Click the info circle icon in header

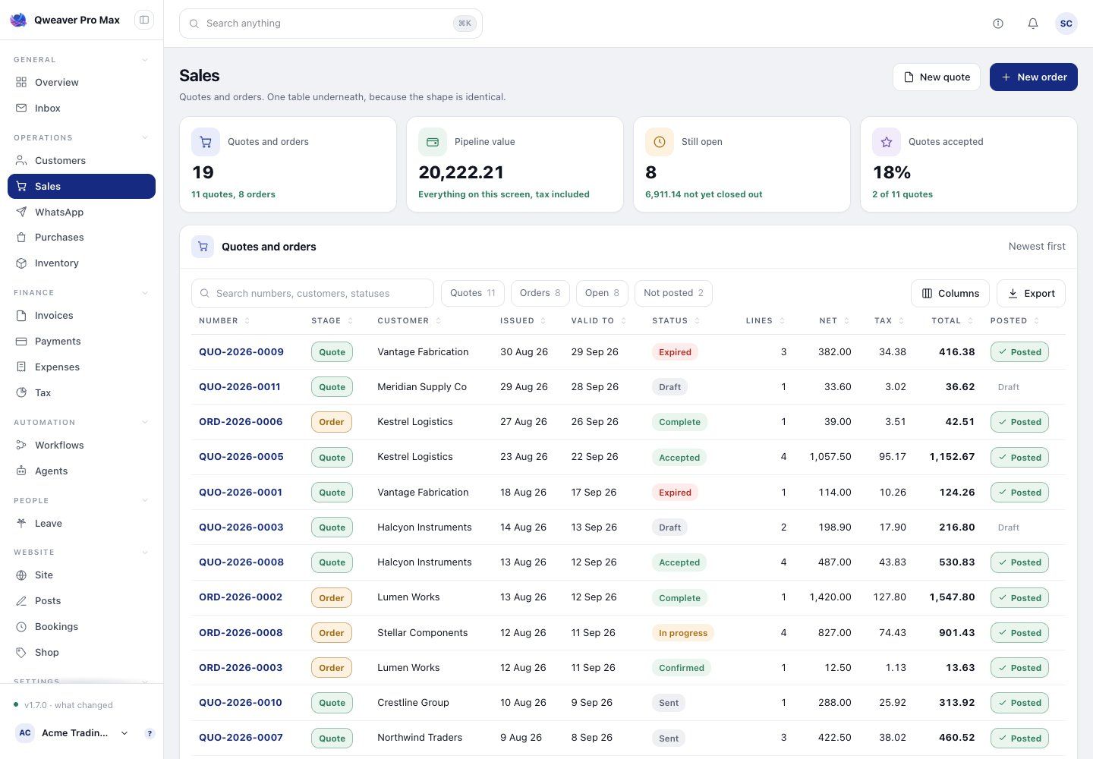click(x=998, y=24)
